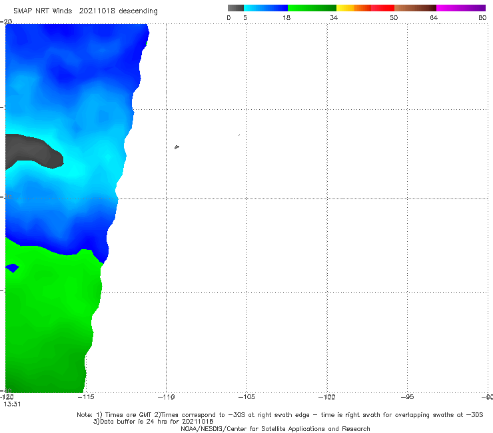Screen dimensions: 493x433
Task: Click the NOAA/NESDIS credit line
Action: [275, 428]
